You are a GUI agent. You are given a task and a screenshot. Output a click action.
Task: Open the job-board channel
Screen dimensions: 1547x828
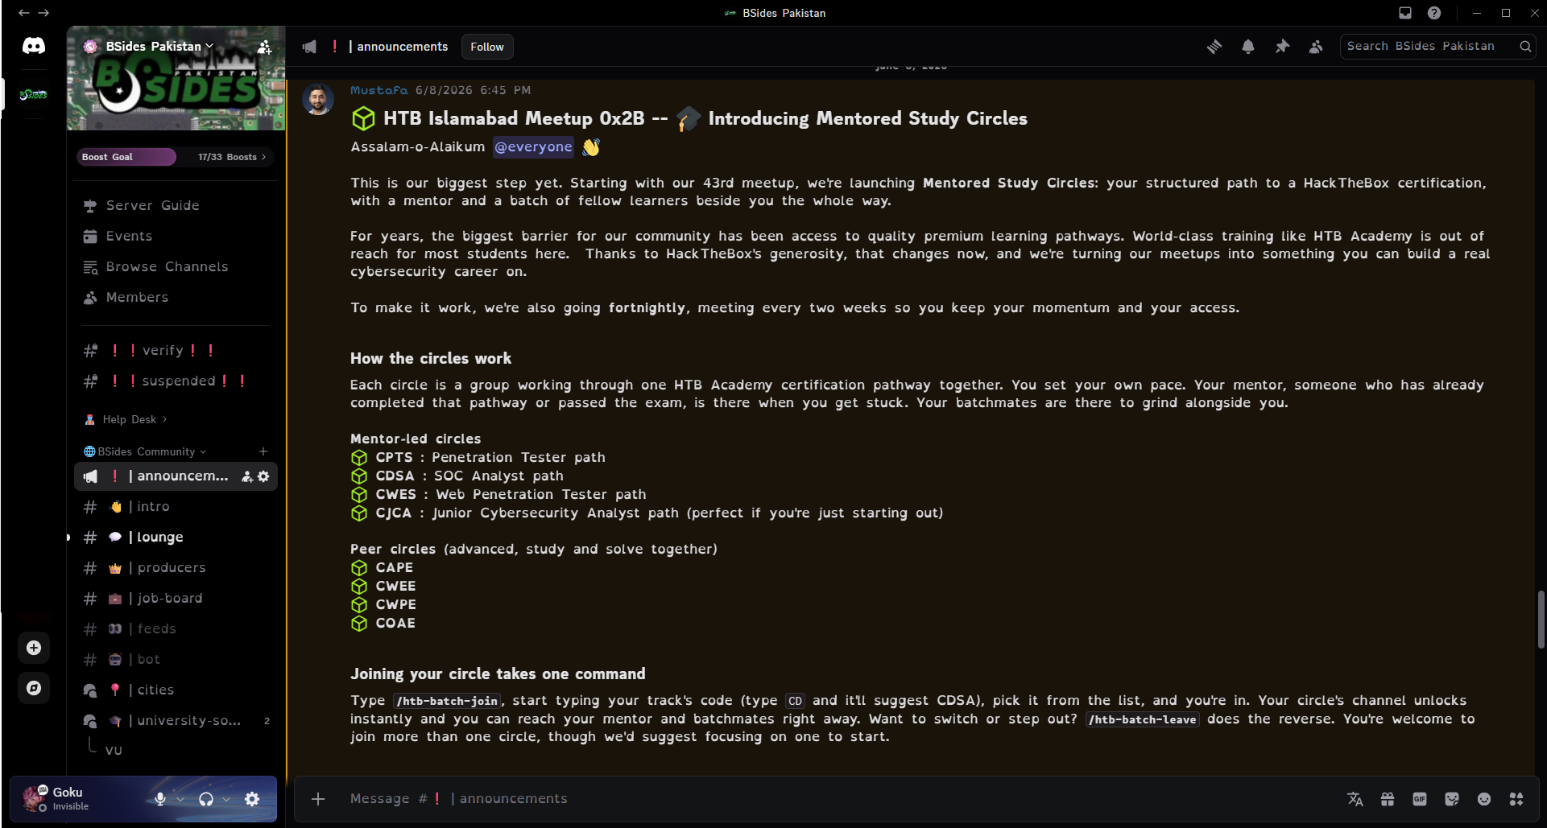[176, 599]
